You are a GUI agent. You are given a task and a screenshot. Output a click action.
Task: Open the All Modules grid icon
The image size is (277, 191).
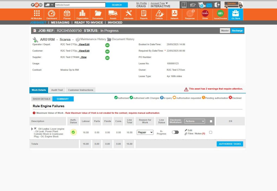pyautogui.click(x=36, y=14)
